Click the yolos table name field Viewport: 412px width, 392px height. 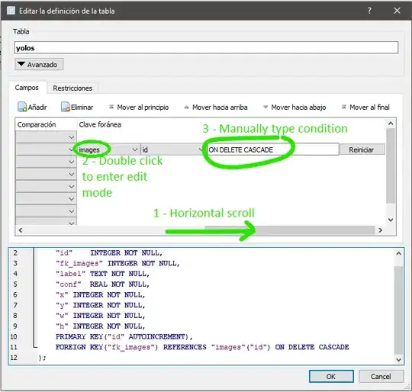coord(206,48)
